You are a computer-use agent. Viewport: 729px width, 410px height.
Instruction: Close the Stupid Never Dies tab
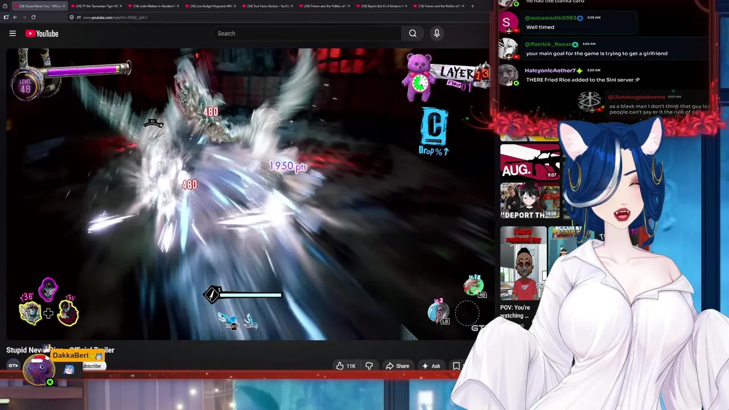click(x=64, y=6)
